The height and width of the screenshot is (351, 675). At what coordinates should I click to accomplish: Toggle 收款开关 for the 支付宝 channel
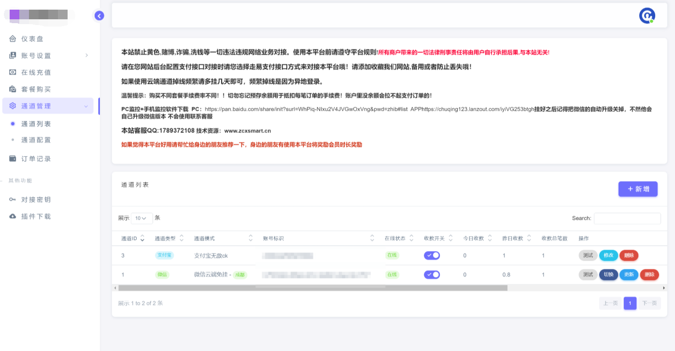click(x=432, y=256)
